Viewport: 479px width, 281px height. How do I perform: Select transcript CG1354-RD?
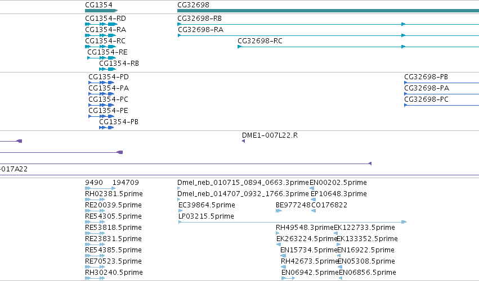point(105,19)
